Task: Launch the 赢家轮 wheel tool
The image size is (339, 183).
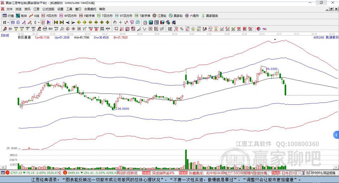Action: tap(175, 16)
